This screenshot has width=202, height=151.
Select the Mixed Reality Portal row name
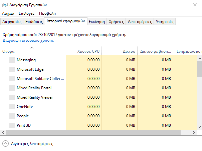coord(34,88)
